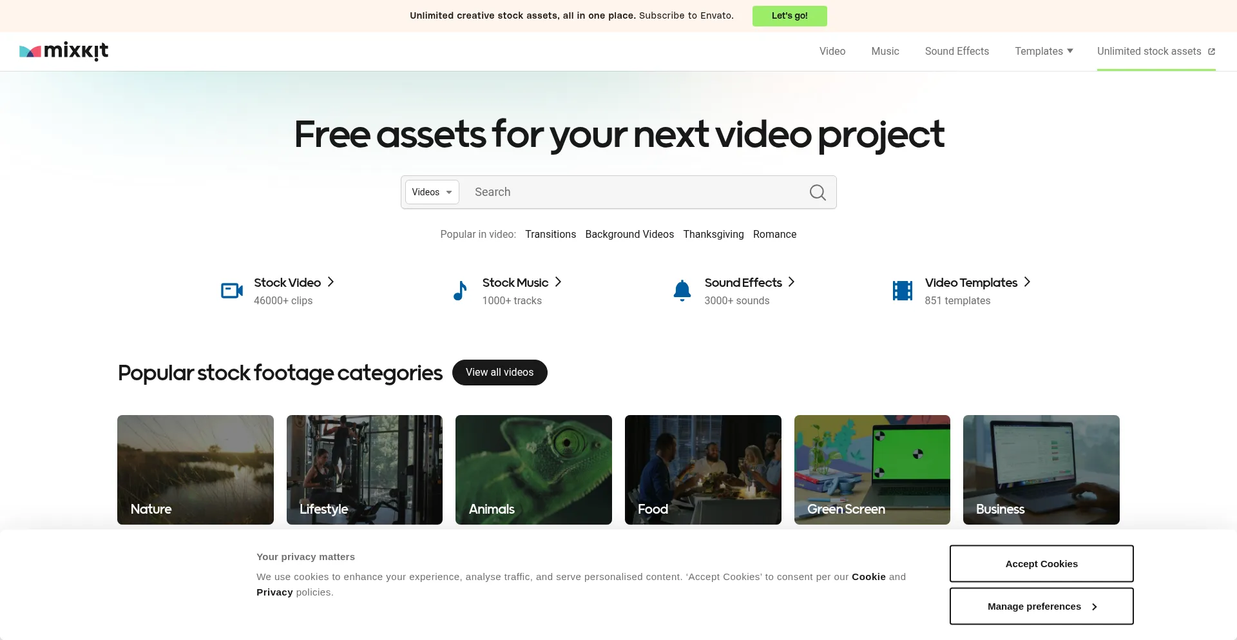Viewport: 1237px width, 640px height.
Task: Open the Video nav menu item
Action: coord(832,51)
